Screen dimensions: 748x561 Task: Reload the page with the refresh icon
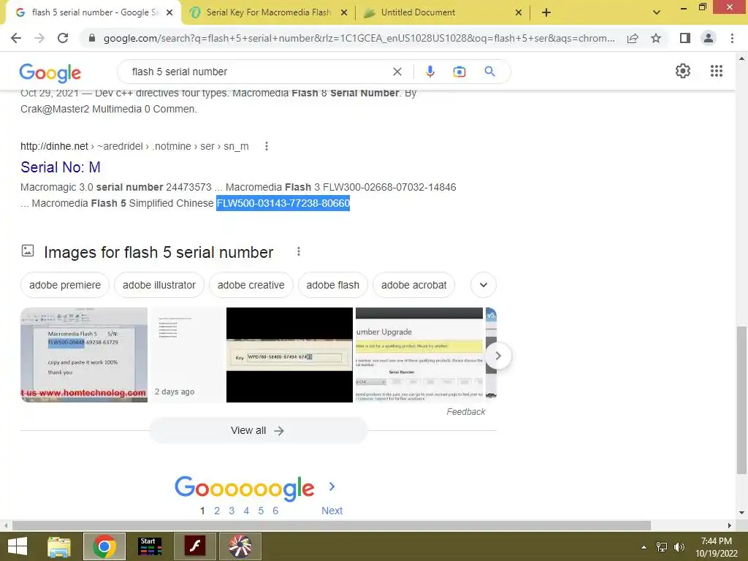point(63,38)
